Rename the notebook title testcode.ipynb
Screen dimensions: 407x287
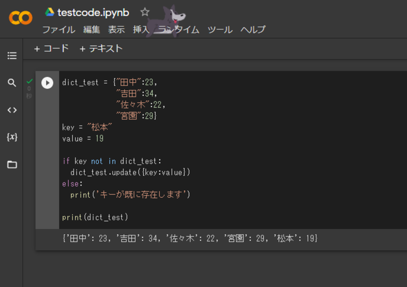93,13
